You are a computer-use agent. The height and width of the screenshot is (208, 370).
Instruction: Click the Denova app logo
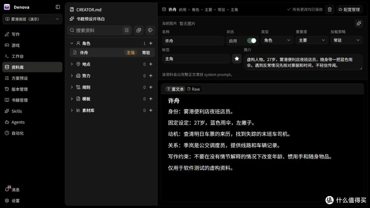pos(7,7)
